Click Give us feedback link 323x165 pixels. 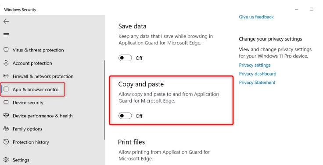[x=256, y=17]
